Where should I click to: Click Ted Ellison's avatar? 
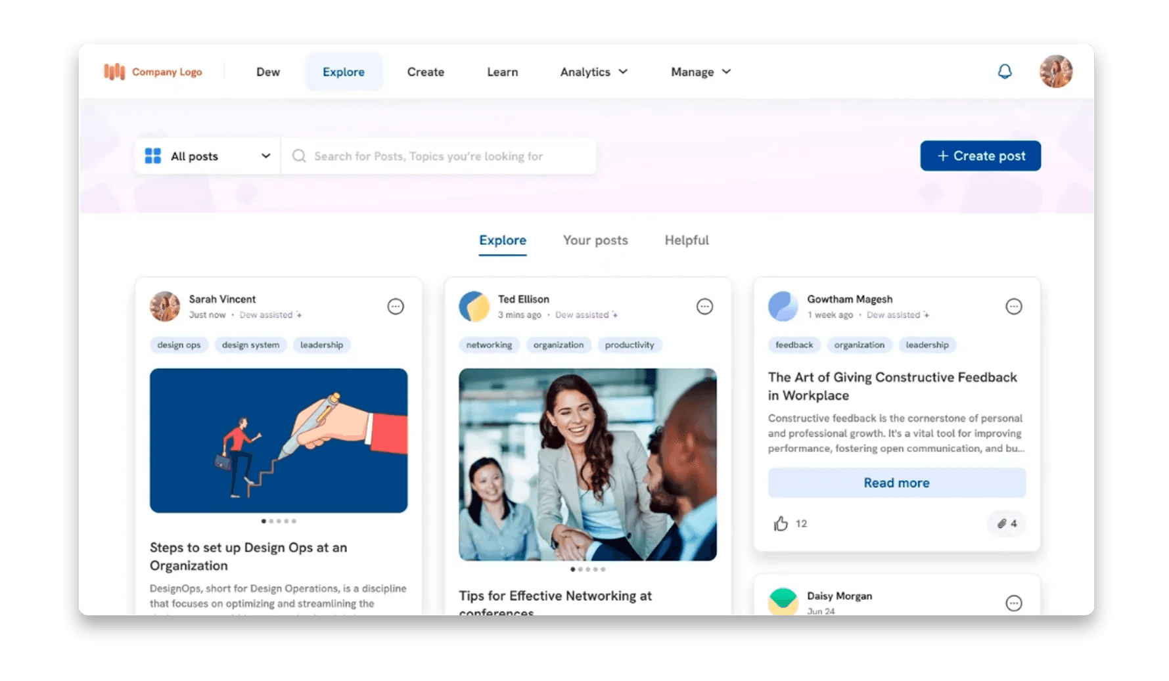pos(474,307)
